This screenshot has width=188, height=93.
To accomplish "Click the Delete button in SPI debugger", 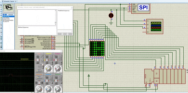I will click(70, 34).
